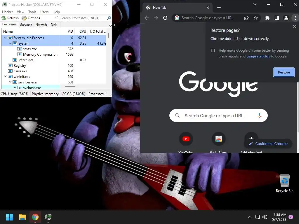Viewport: 299px width, 224px height.
Task: Collapse the wininit.exe tree node
Action: (6, 77)
